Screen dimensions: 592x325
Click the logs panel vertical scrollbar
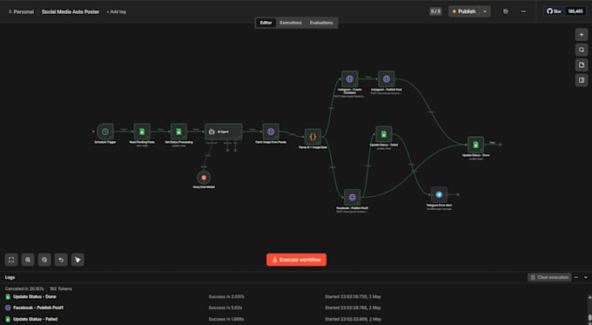tap(589, 308)
